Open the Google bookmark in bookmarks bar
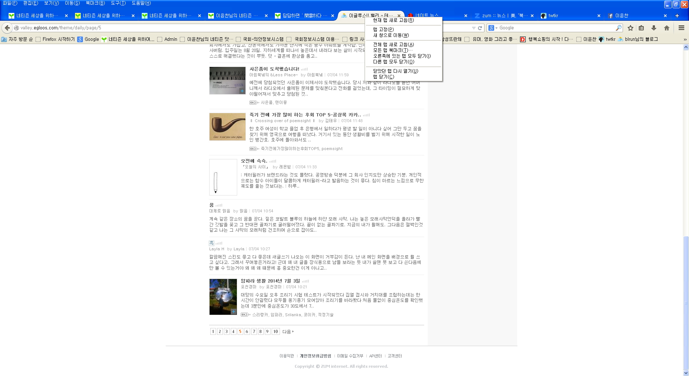This screenshot has width=689, height=376. (88, 39)
